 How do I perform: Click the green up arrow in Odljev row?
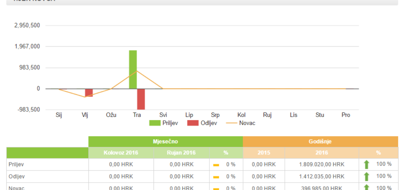click(367, 177)
